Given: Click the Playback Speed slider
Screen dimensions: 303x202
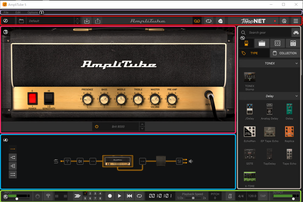Looking at the screenshot, I should 193,198.
